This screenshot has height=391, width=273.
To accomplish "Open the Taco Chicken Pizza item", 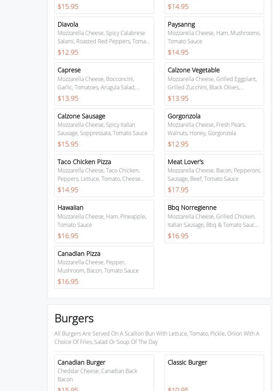I will pyautogui.click(x=104, y=175).
